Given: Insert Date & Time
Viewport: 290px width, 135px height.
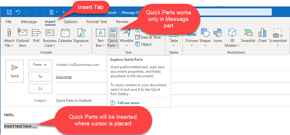Looking at the screenshot, I should click(x=148, y=37).
